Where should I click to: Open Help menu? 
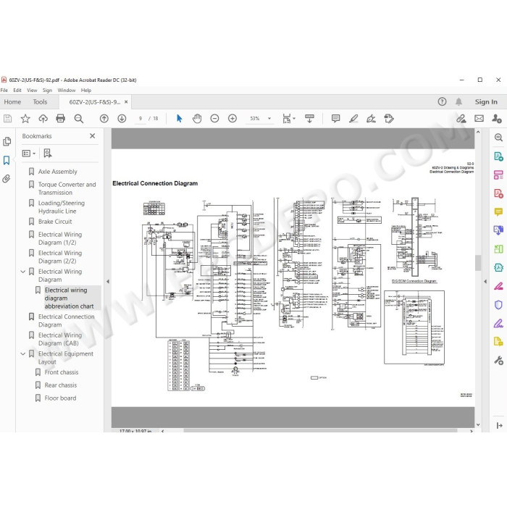(x=86, y=91)
